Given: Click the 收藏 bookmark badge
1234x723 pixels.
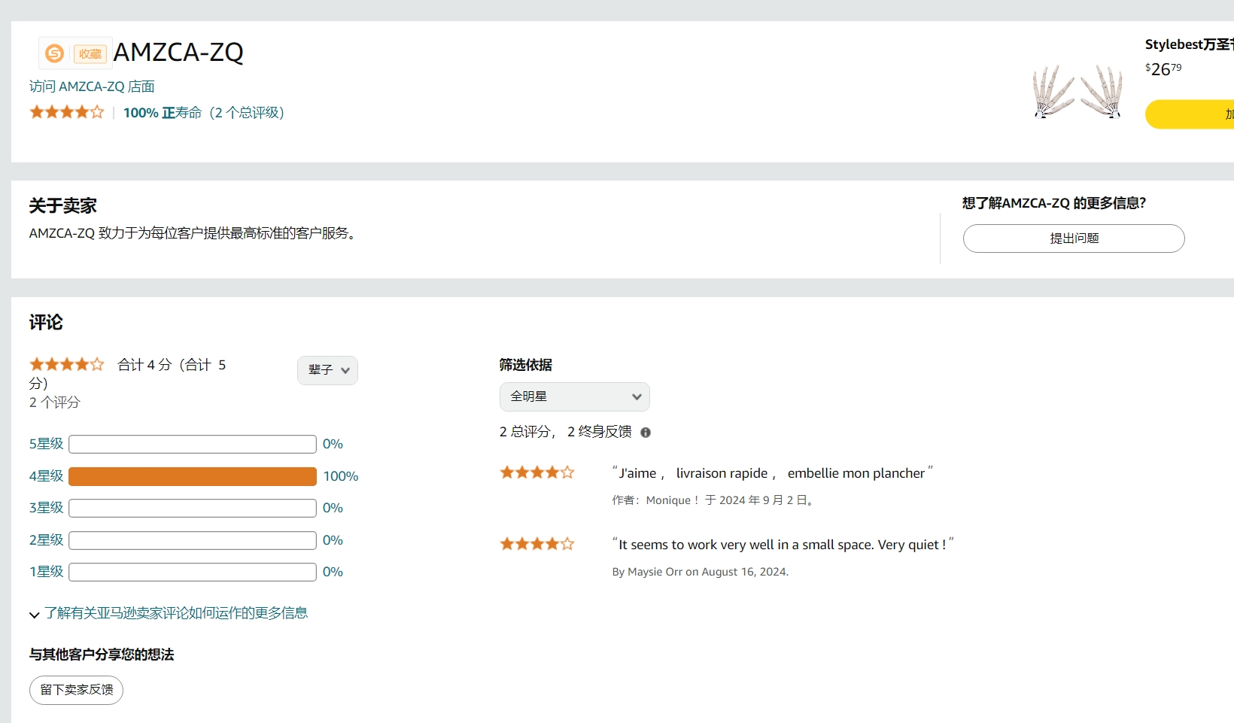Looking at the screenshot, I should click(90, 54).
